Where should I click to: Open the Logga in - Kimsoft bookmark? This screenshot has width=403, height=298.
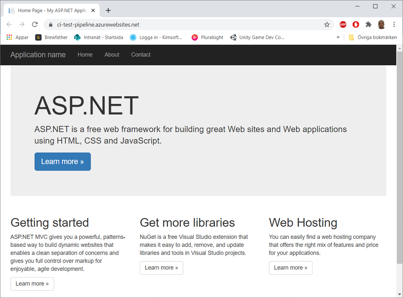point(156,37)
